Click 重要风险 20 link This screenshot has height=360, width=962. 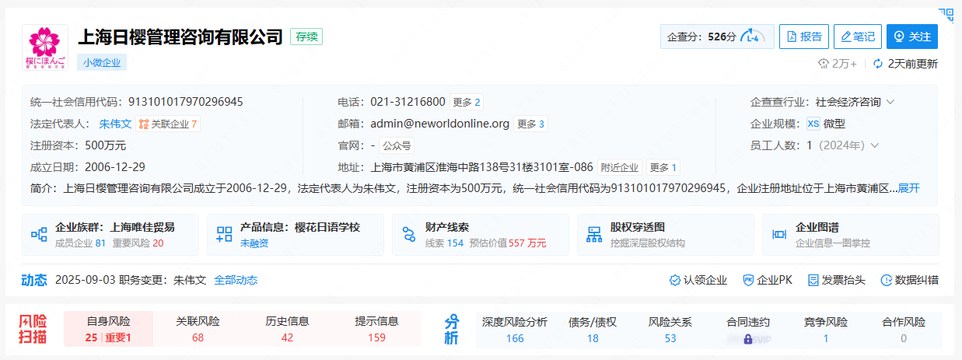tap(138, 243)
